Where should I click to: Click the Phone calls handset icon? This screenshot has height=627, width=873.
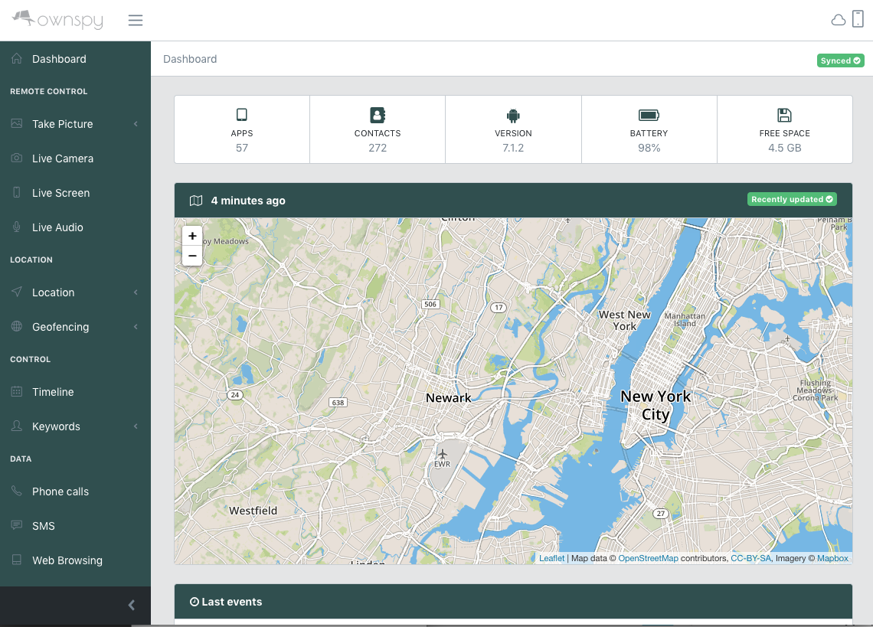pos(17,491)
